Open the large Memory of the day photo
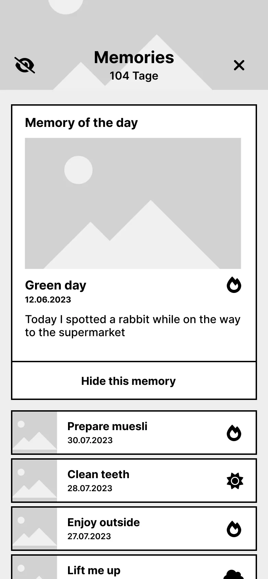This screenshot has height=579, width=268. click(x=133, y=203)
